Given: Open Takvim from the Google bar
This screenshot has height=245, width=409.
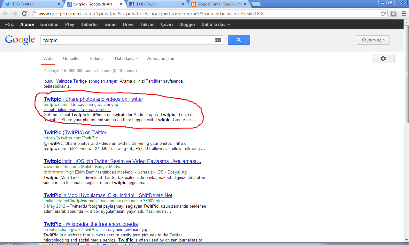Looking at the screenshot, I should coord(147,24).
